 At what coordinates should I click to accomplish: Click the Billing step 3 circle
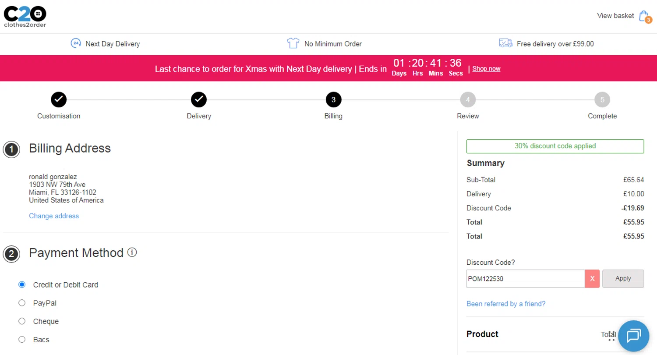[x=333, y=100]
